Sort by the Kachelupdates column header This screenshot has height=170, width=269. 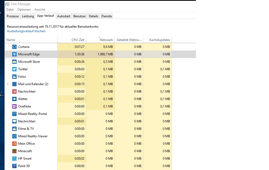click(157, 40)
